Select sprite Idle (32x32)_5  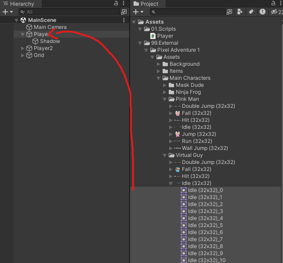[205, 226]
